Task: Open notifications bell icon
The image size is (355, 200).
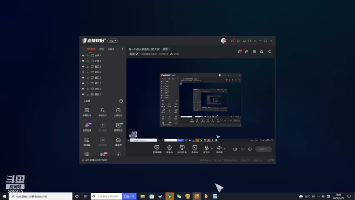Action: pos(261,52)
